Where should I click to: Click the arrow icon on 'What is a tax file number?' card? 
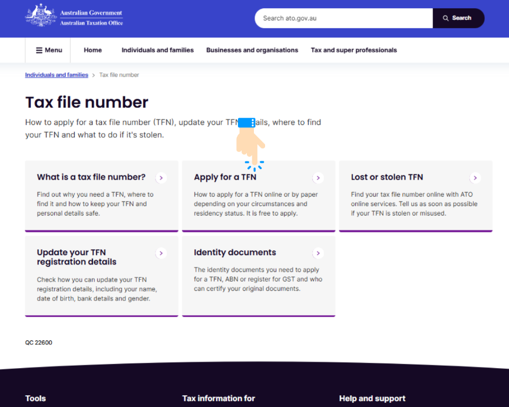click(161, 178)
